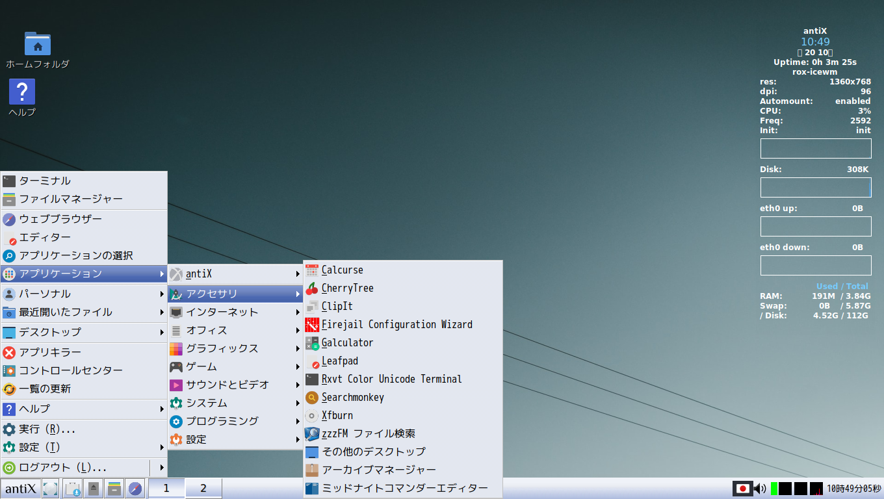Expand the オフィス category
The height and width of the screenshot is (499, 884).
235,330
